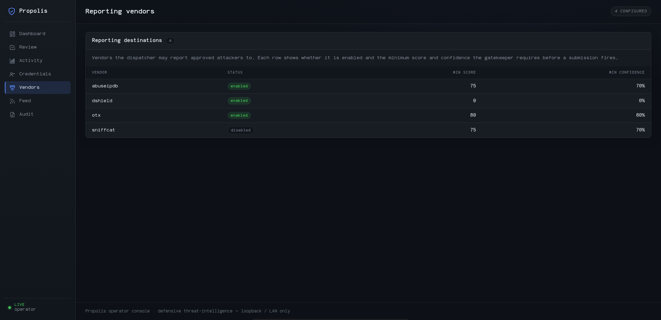Image resolution: width=661 pixels, height=320 pixels.
Task: Click the Review checkmark icon
Action: [x=12, y=47]
